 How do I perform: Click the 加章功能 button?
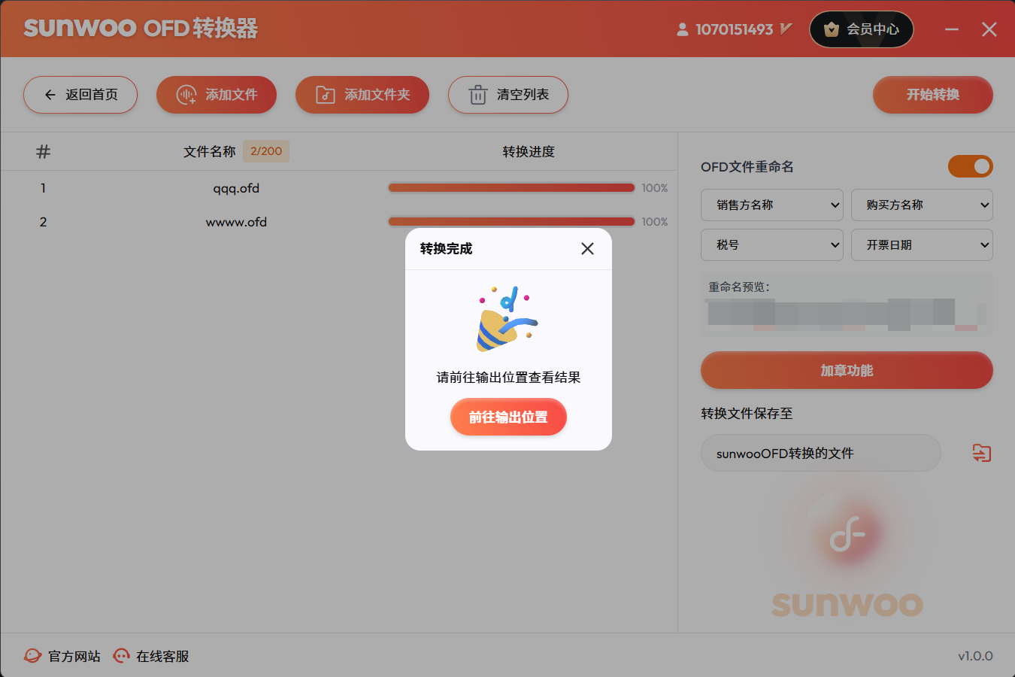847,370
